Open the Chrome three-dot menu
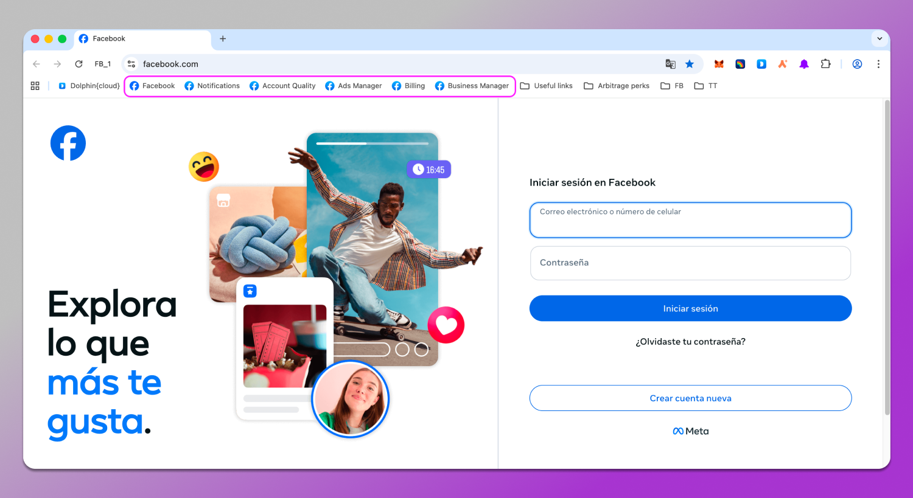Image resolution: width=913 pixels, height=498 pixels. pyautogui.click(x=878, y=63)
